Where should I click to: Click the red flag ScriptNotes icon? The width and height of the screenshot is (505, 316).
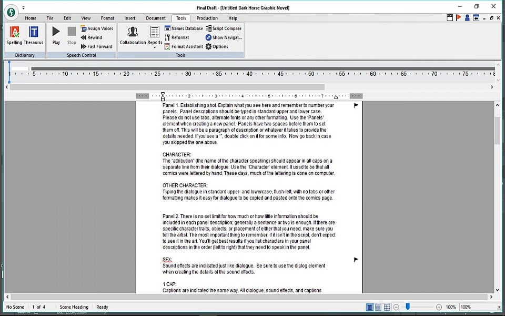point(459,18)
